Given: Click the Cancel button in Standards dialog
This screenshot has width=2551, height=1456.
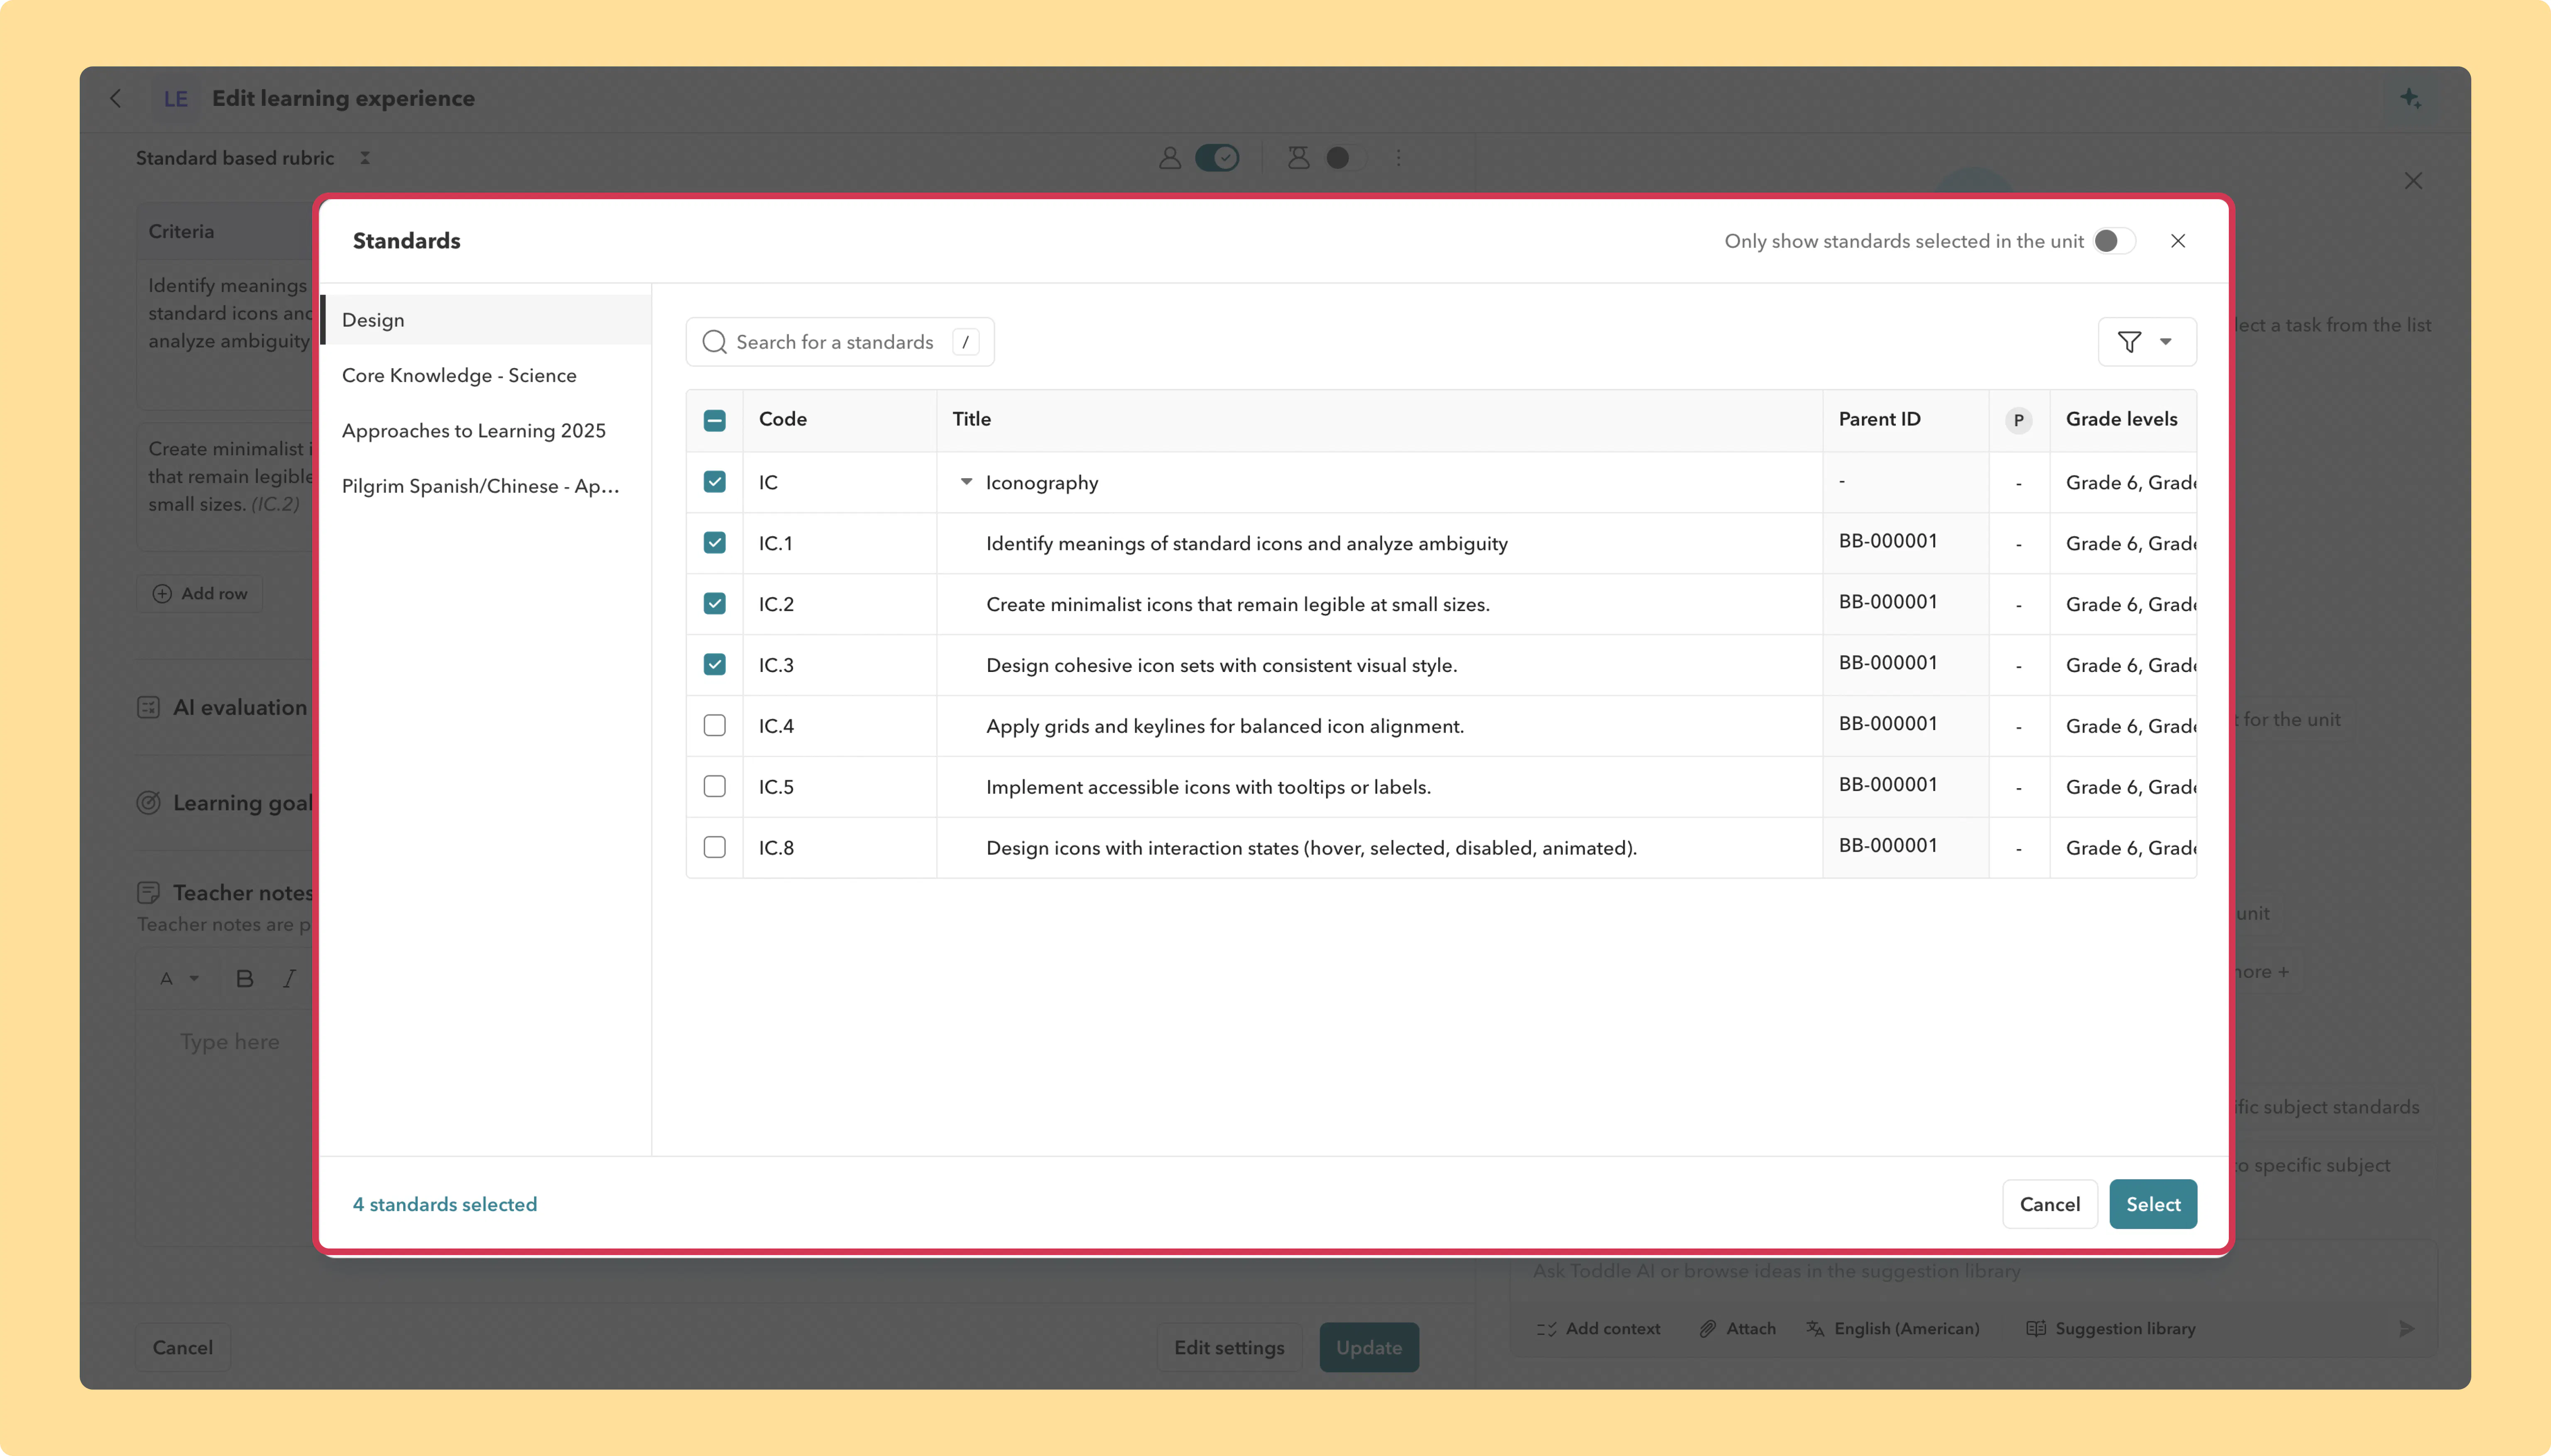Looking at the screenshot, I should pyautogui.click(x=2050, y=1204).
